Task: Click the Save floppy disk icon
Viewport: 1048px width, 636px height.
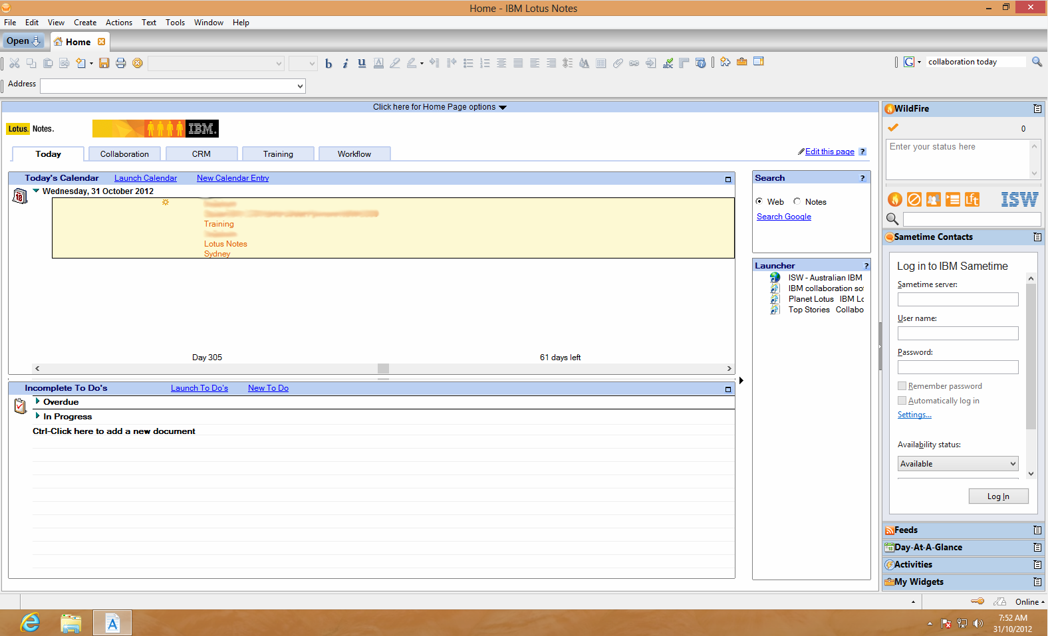Action: point(104,63)
